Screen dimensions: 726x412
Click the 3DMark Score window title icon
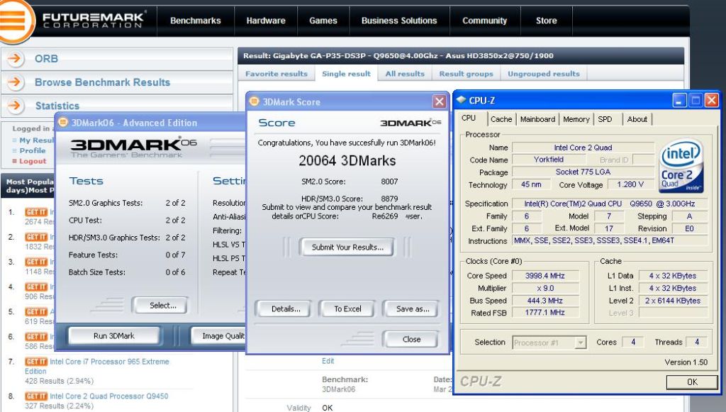(255, 101)
